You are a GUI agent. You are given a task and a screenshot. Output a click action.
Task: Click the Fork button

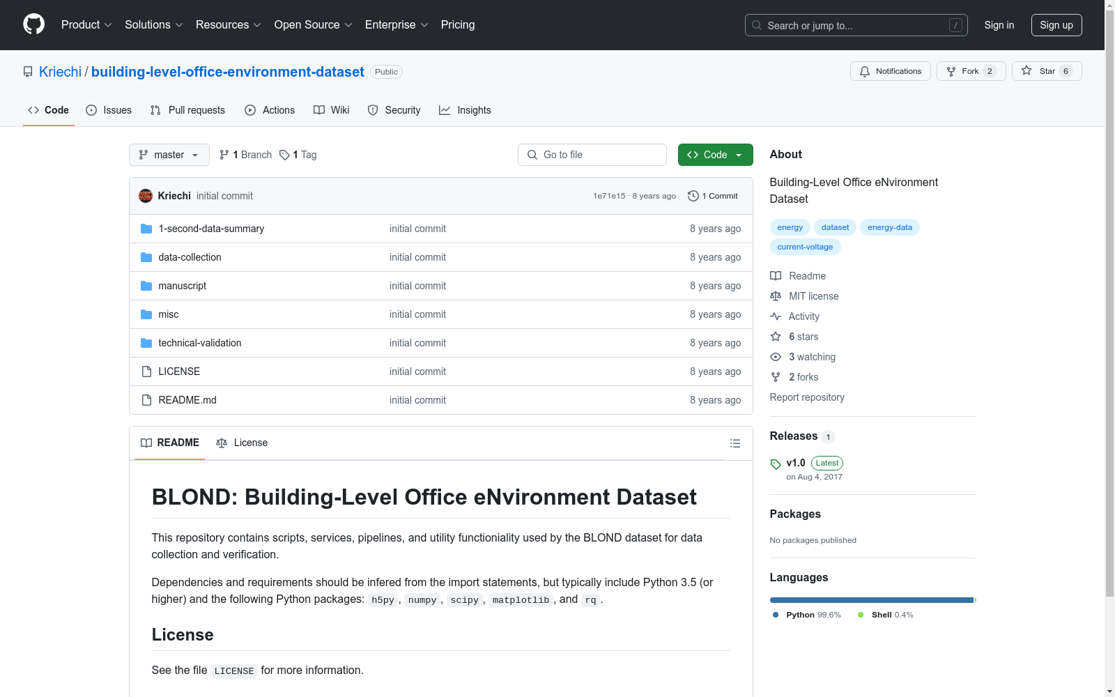(971, 71)
